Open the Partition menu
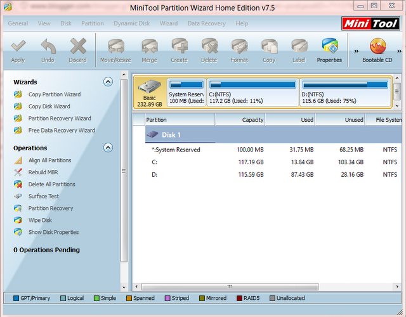Viewport: 406px width, 317px height. coord(93,23)
